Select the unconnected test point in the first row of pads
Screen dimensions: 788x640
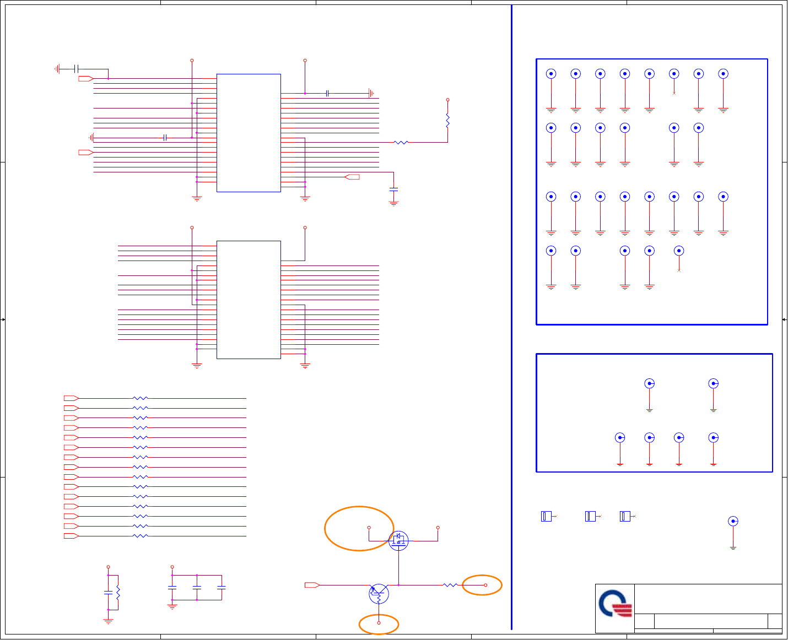674,74
